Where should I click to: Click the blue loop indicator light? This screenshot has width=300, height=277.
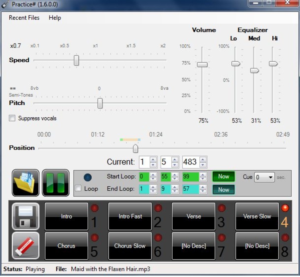coord(88,177)
